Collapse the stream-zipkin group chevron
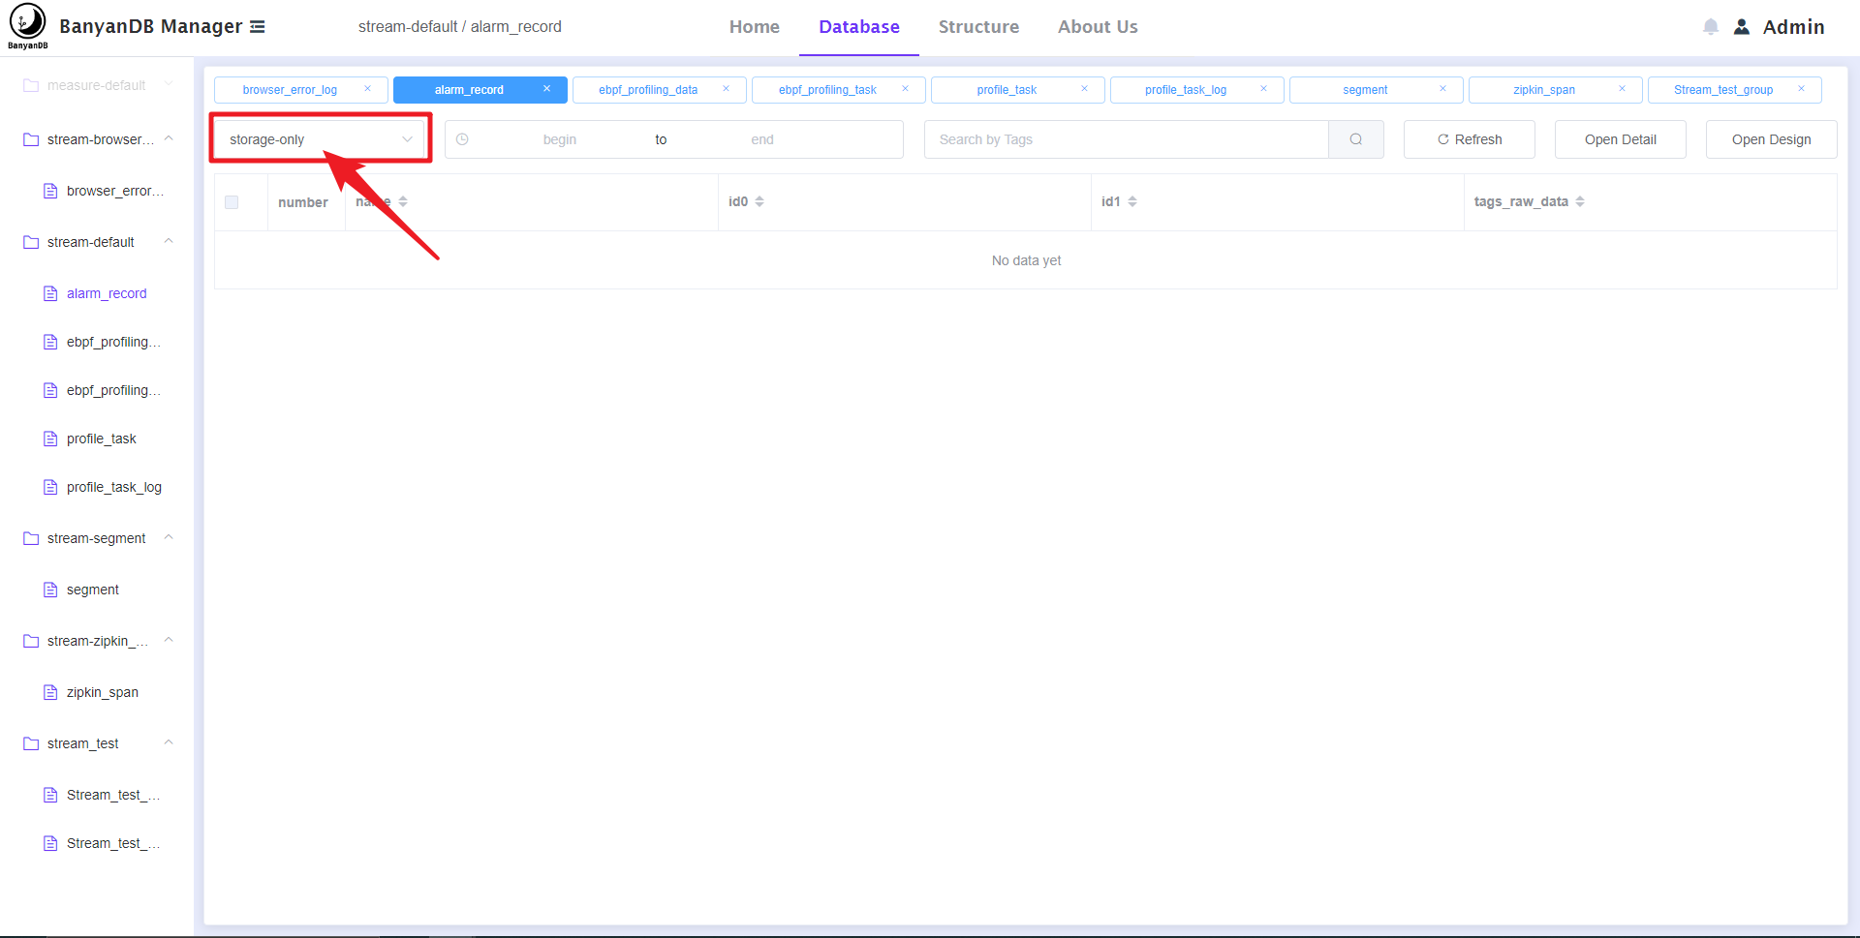This screenshot has width=1860, height=938. point(169,640)
